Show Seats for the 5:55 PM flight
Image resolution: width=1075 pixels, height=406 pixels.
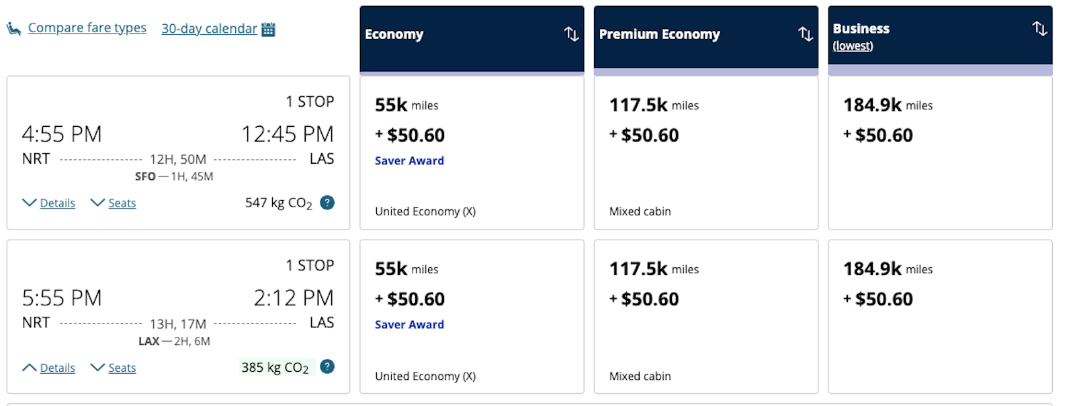coord(114,368)
